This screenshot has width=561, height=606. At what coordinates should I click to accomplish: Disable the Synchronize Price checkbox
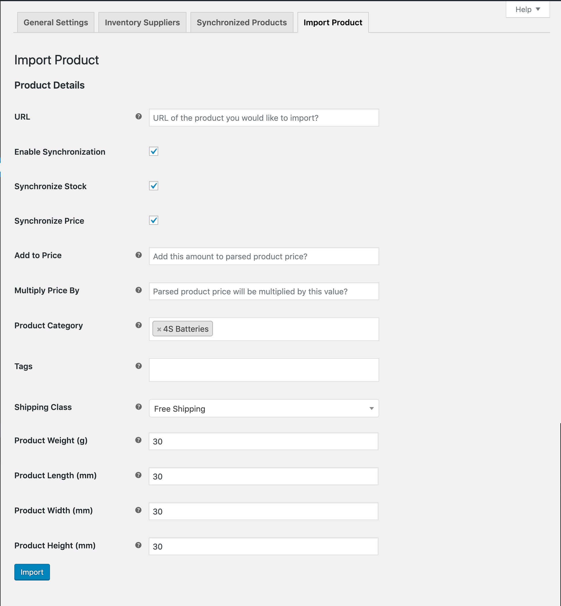click(154, 220)
